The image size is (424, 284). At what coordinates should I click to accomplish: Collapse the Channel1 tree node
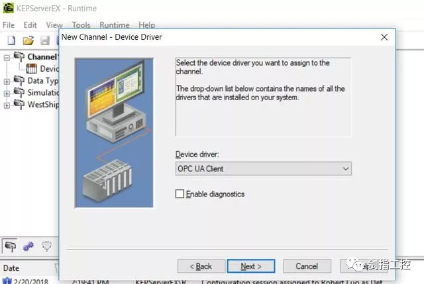point(7,57)
